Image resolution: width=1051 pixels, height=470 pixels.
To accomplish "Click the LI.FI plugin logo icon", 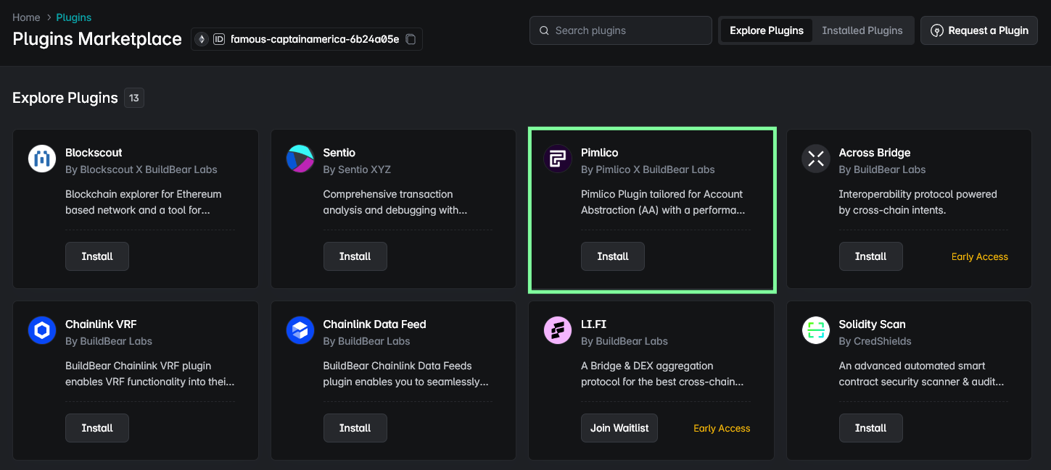I will [557, 330].
